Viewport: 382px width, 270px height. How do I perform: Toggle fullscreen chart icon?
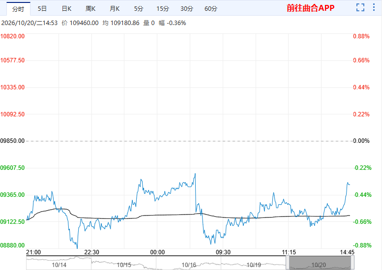[x=360, y=7]
